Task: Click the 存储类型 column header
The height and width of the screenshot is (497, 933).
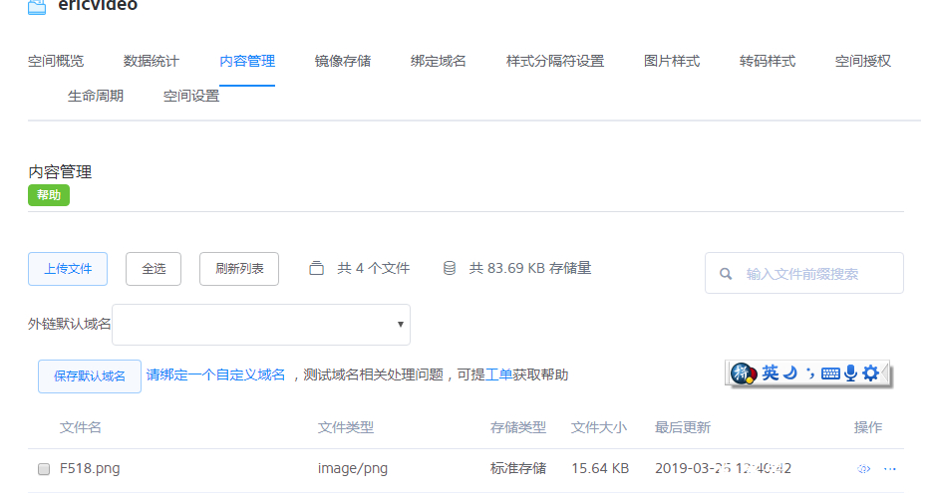Action: point(518,427)
